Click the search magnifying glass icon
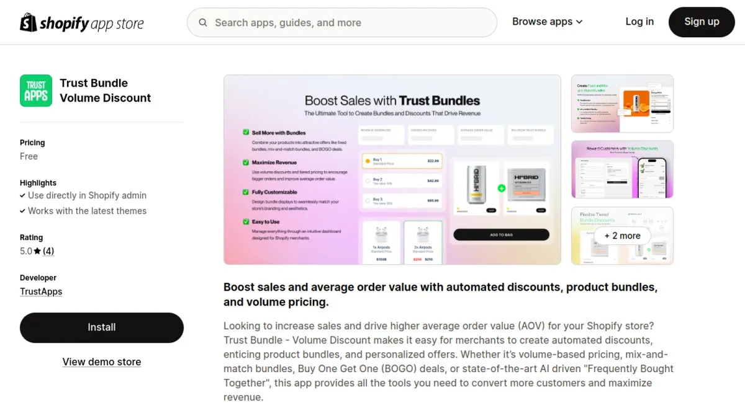 (203, 22)
